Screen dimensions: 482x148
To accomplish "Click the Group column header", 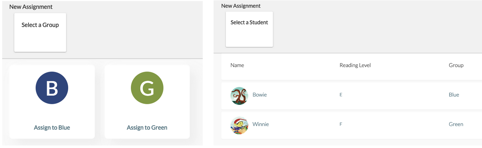I will pyautogui.click(x=456, y=65).
